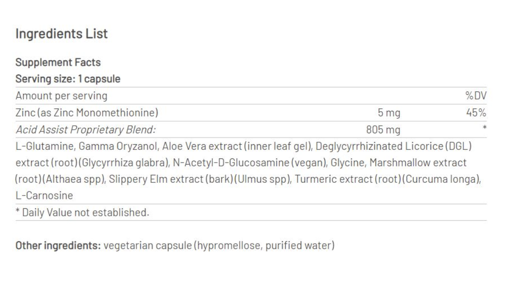Click the "Serving size: 1 capsule" line
Image resolution: width=508 pixels, height=287 pixels.
68,79
